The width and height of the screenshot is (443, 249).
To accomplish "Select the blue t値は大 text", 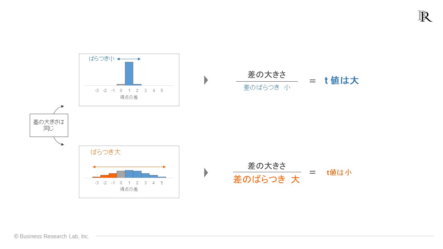I will [x=342, y=81].
